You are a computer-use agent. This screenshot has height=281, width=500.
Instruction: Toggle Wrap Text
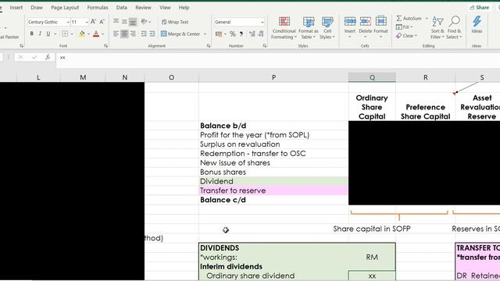coord(175,22)
